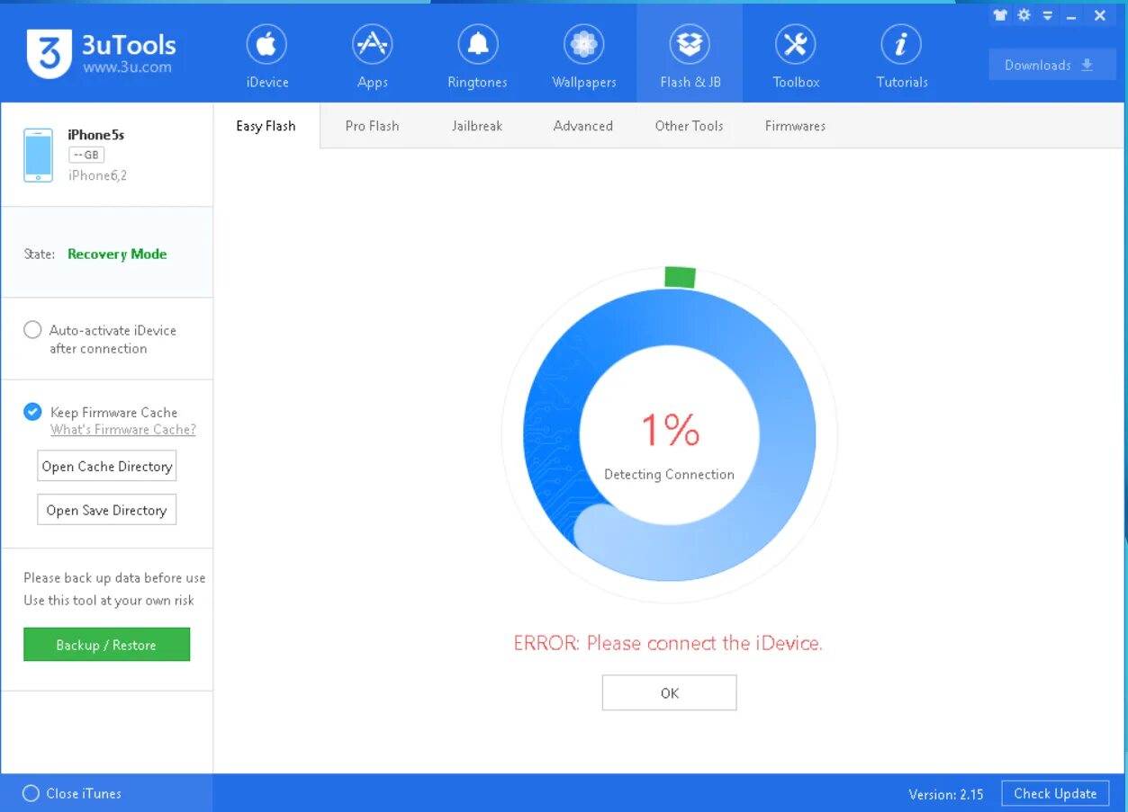Enable Auto-activate iDevice after connection

[x=32, y=330]
